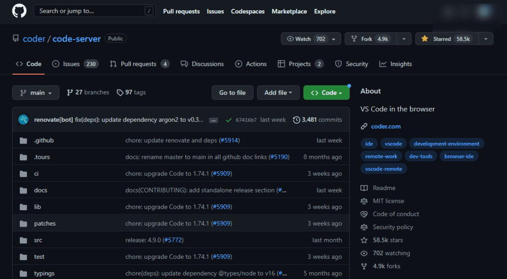
Task: Click the folder icon for docs
Action: pyautogui.click(x=23, y=190)
